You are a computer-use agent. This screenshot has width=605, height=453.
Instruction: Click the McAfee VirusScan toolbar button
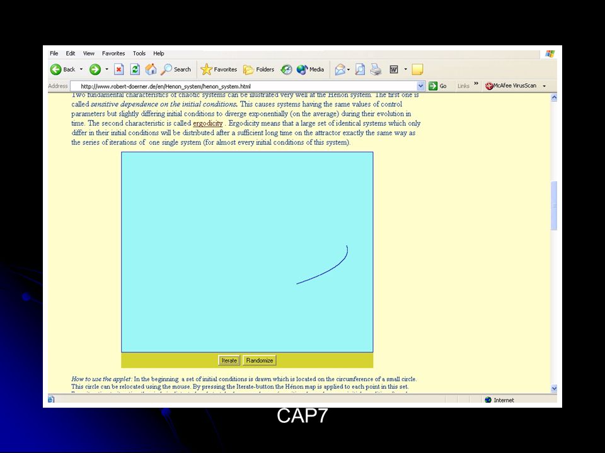tap(511, 86)
